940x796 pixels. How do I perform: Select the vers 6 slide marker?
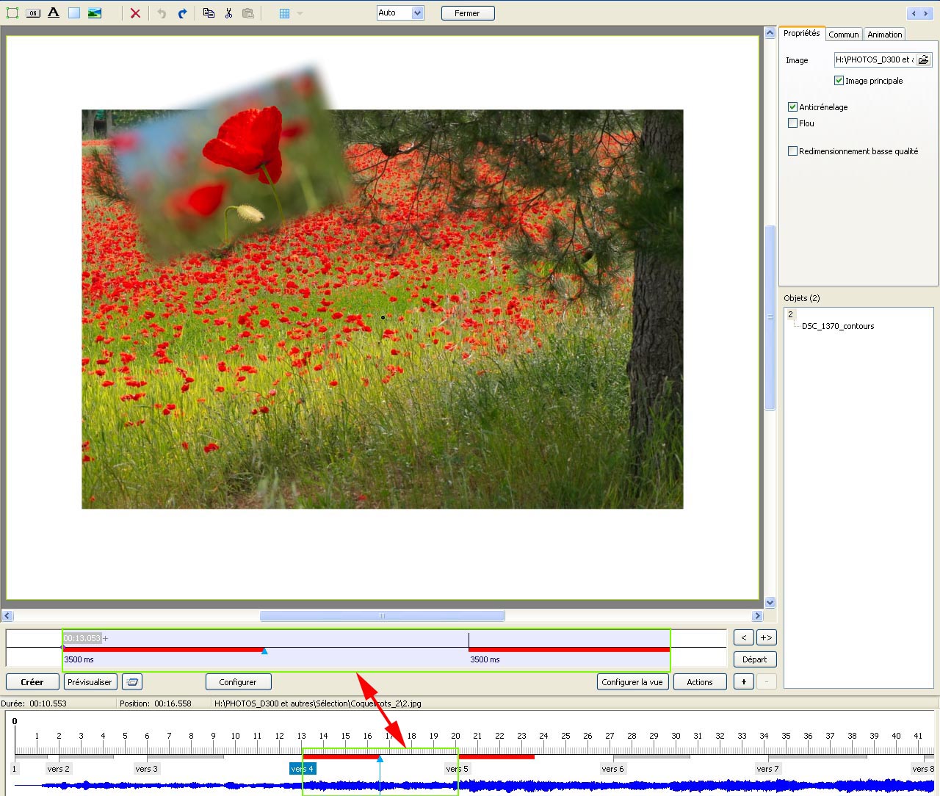click(x=612, y=769)
